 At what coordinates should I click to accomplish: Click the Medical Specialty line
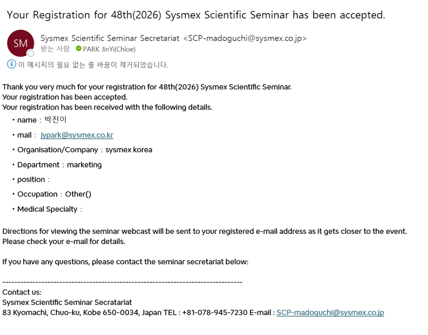(x=50, y=209)
